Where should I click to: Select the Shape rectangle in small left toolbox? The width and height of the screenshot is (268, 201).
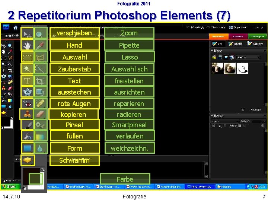click(3, 106)
